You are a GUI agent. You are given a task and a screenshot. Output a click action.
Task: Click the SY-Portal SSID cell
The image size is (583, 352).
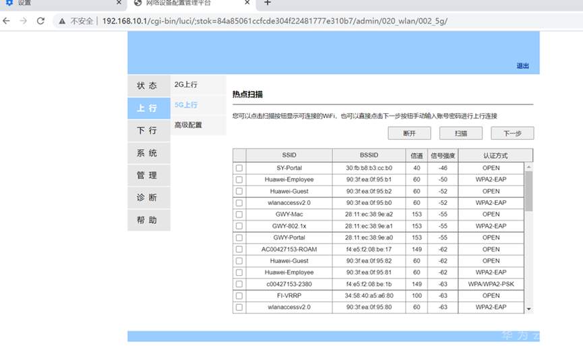[x=289, y=168]
